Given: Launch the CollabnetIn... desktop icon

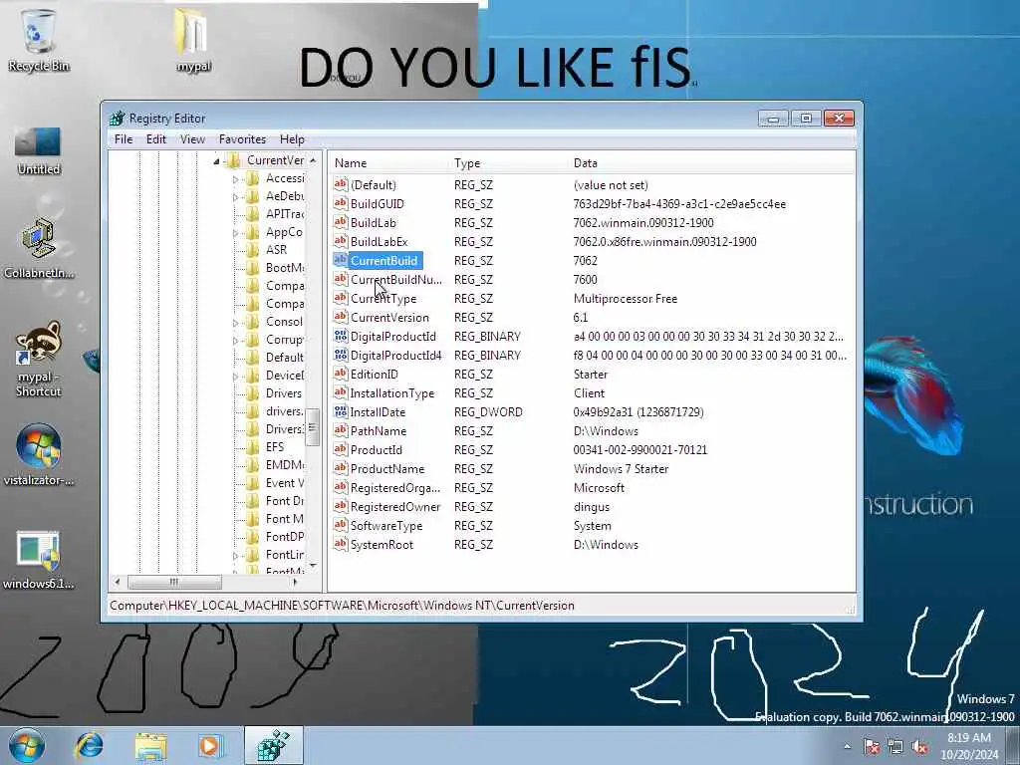Looking at the screenshot, I should 39,248.
